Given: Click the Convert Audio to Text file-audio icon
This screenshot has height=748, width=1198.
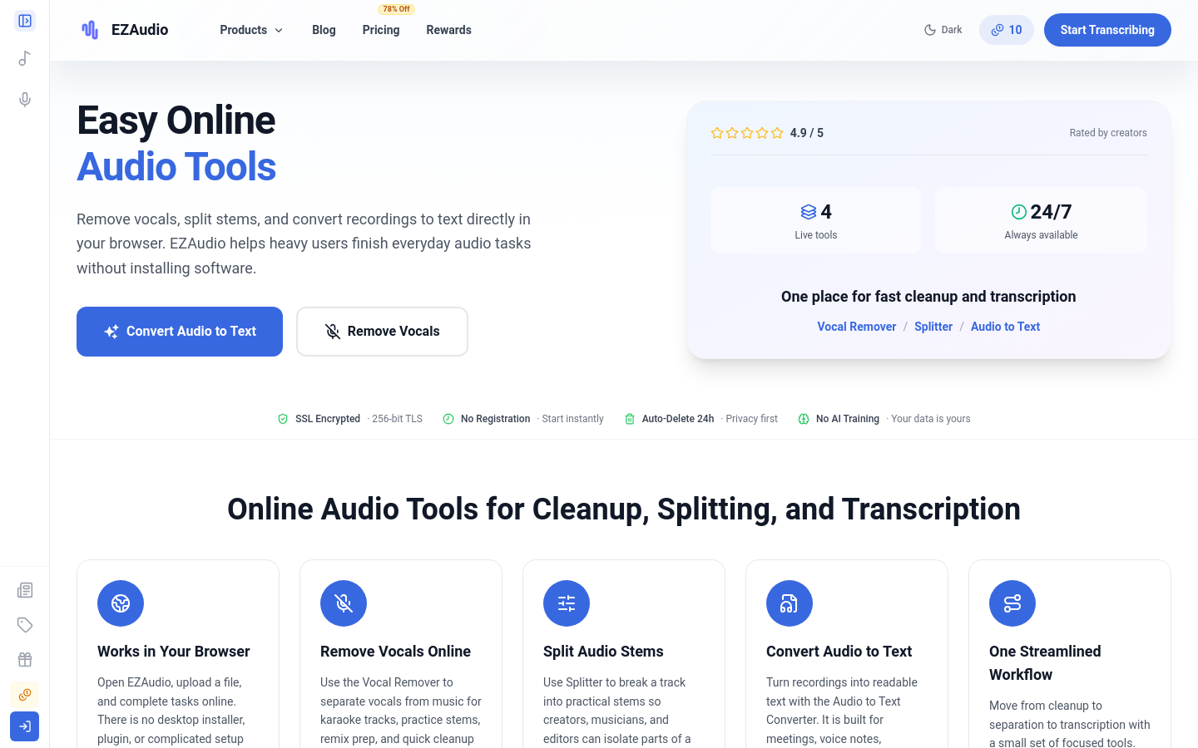Looking at the screenshot, I should click(790, 603).
